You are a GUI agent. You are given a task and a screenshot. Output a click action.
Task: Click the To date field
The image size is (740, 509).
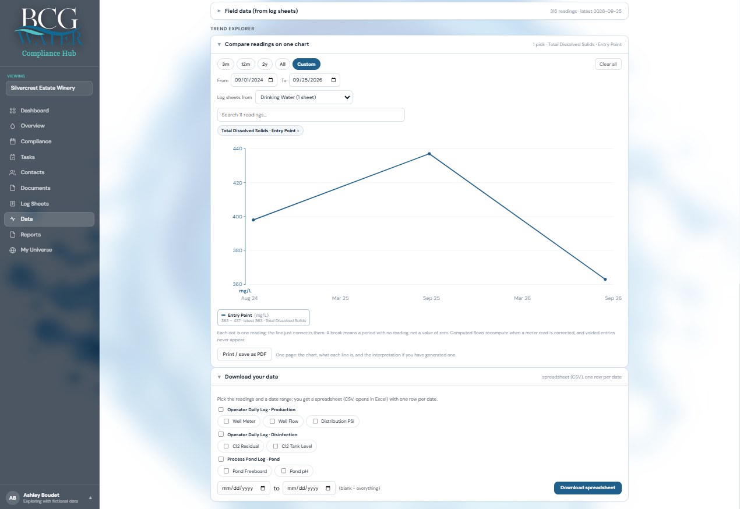[315, 80]
